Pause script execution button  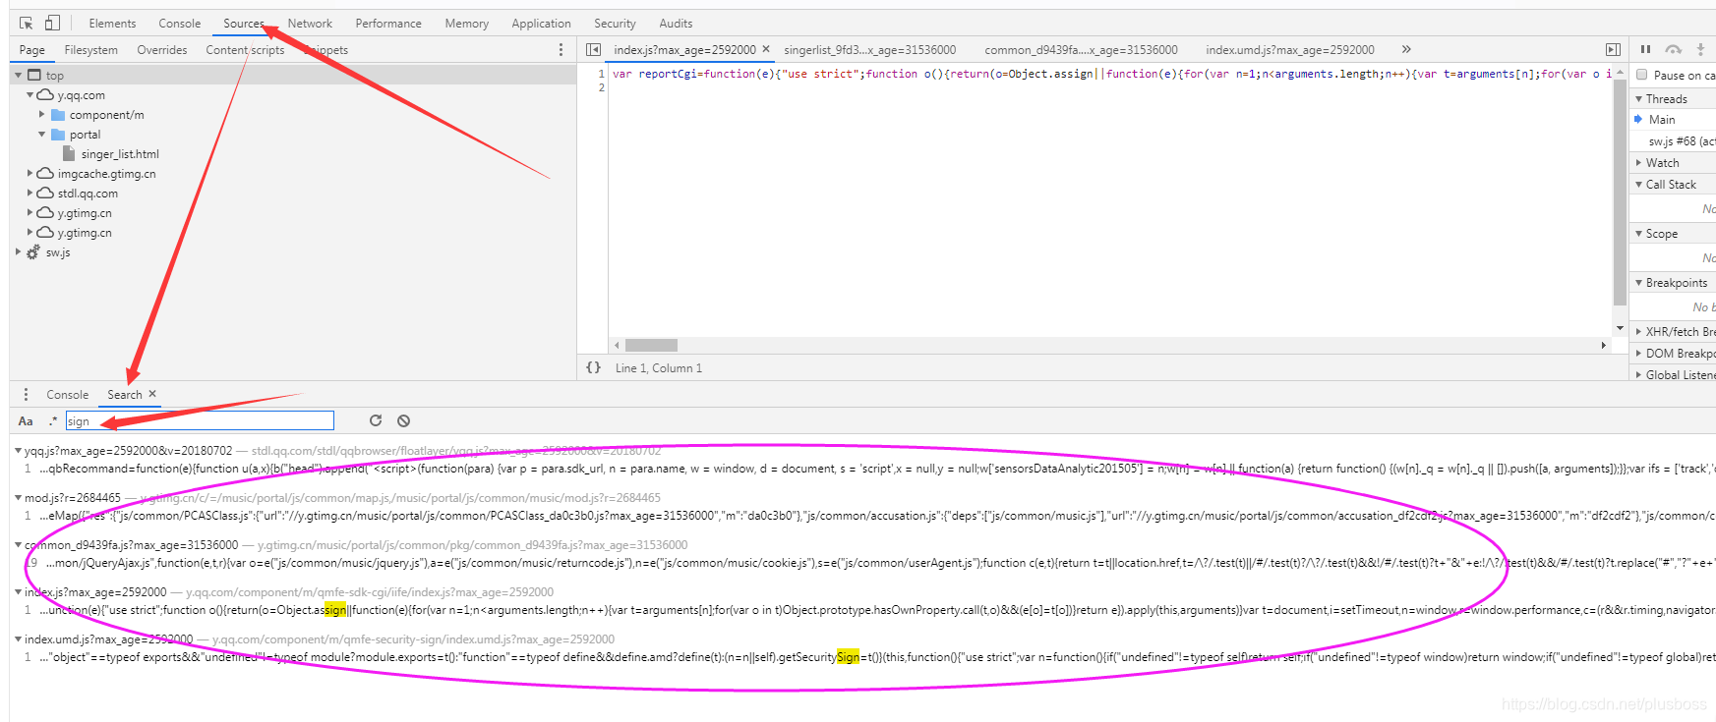point(1645,49)
